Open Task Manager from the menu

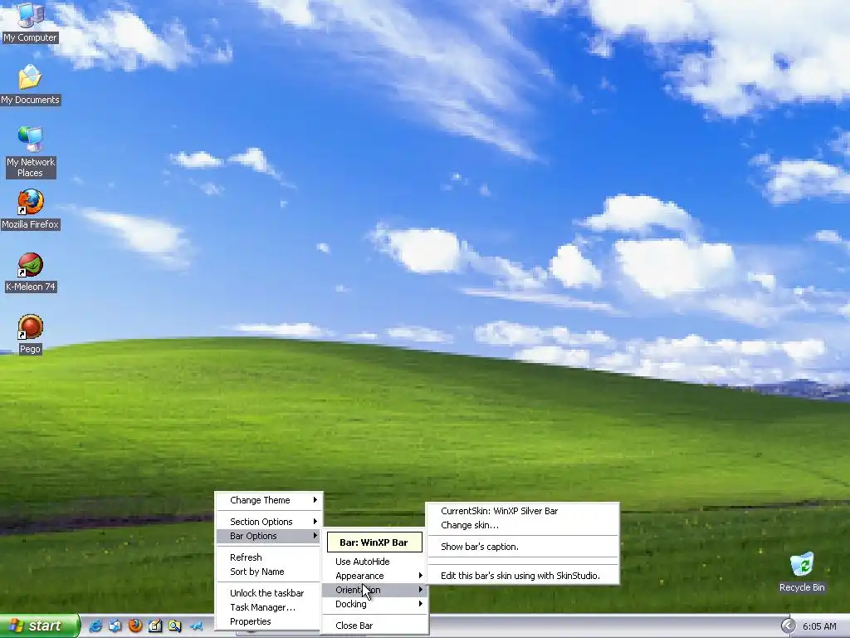pyautogui.click(x=270, y=607)
